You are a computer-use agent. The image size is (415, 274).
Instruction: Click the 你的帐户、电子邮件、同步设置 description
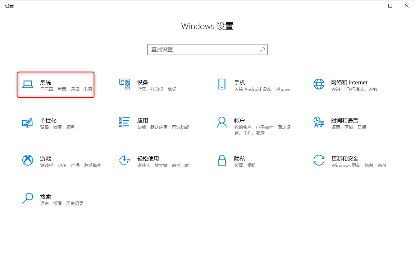pos(263,130)
